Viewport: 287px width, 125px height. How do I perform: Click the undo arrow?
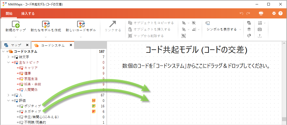[x=242, y=13]
